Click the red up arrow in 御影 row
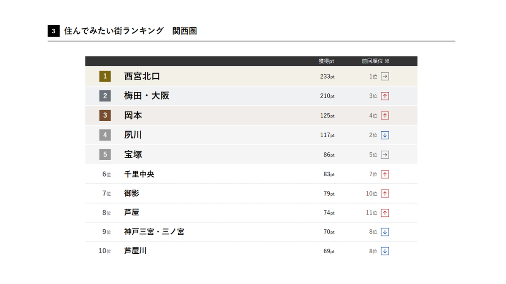The width and height of the screenshot is (506, 284). [x=385, y=194]
